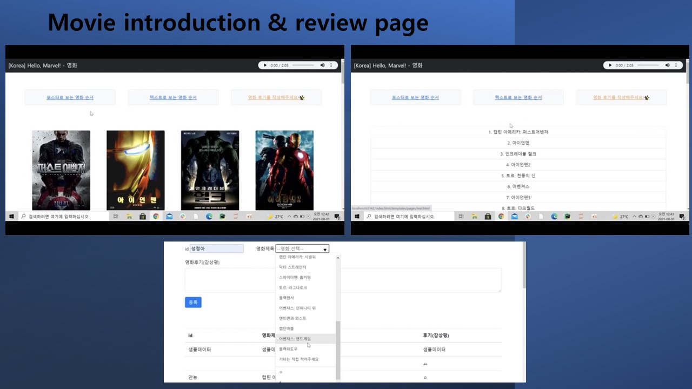
Task: Select list row '2. 아이언맨'
Action: coord(518,143)
